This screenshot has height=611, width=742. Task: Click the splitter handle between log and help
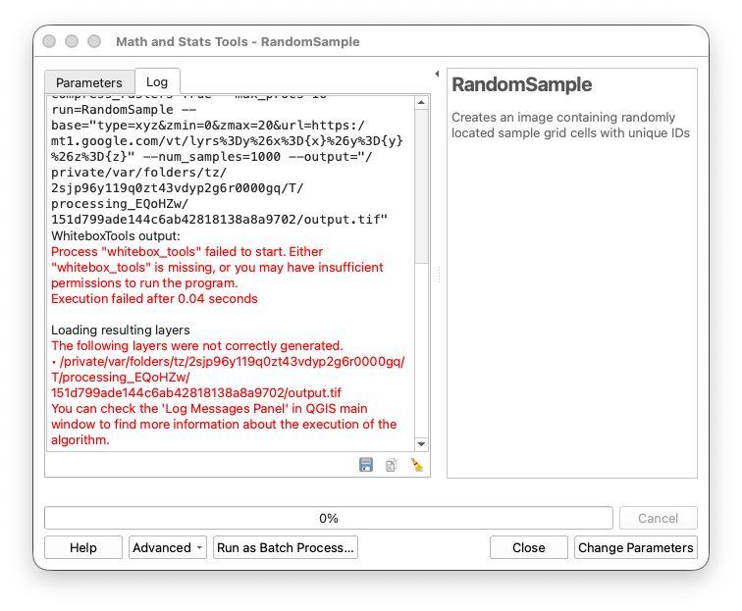(439, 276)
